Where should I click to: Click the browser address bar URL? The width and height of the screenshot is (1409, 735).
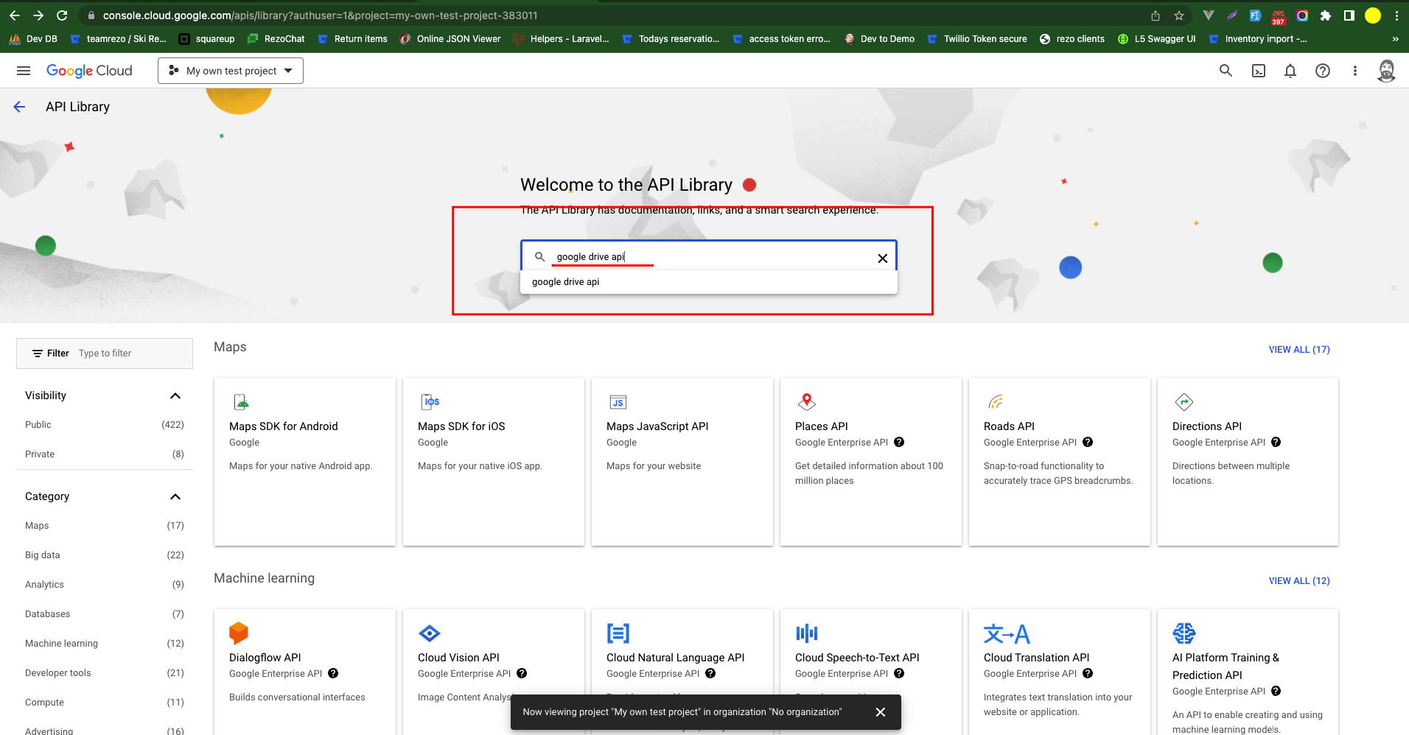pyautogui.click(x=320, y=15)
